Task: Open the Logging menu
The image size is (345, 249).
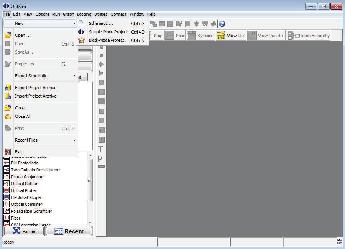Action: 84,14
